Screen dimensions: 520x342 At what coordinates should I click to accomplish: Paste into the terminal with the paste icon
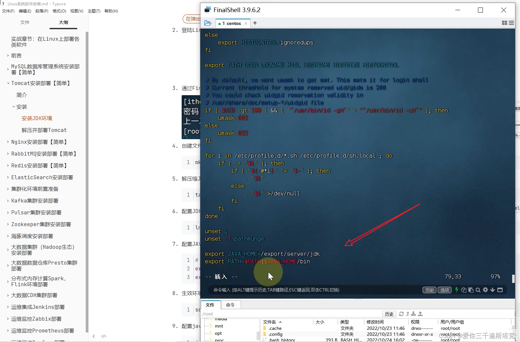471,290
